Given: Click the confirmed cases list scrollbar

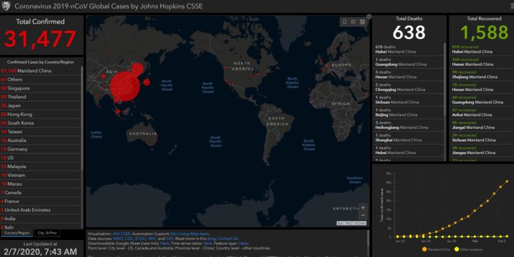Looking at the screenshot, I should [x=82, y=118].
